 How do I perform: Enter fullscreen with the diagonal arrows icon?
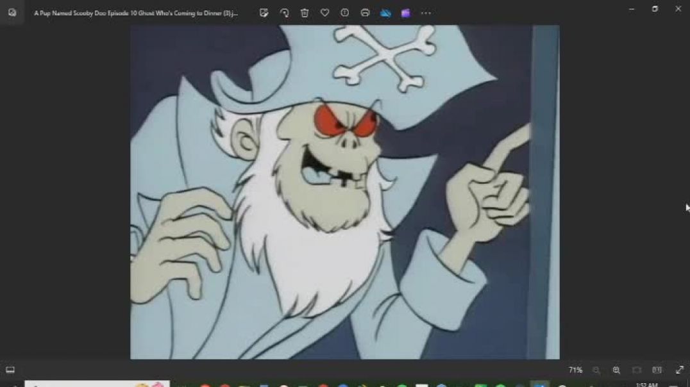tap(680, 370)
